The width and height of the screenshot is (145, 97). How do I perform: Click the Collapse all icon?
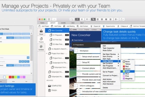(x=118, y=26)
